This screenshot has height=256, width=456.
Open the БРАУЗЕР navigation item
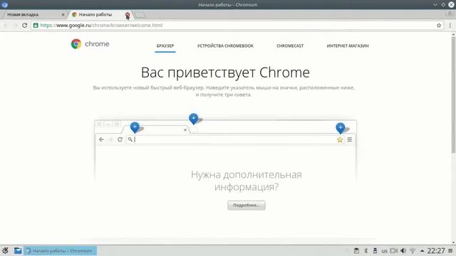pos(165,46)
